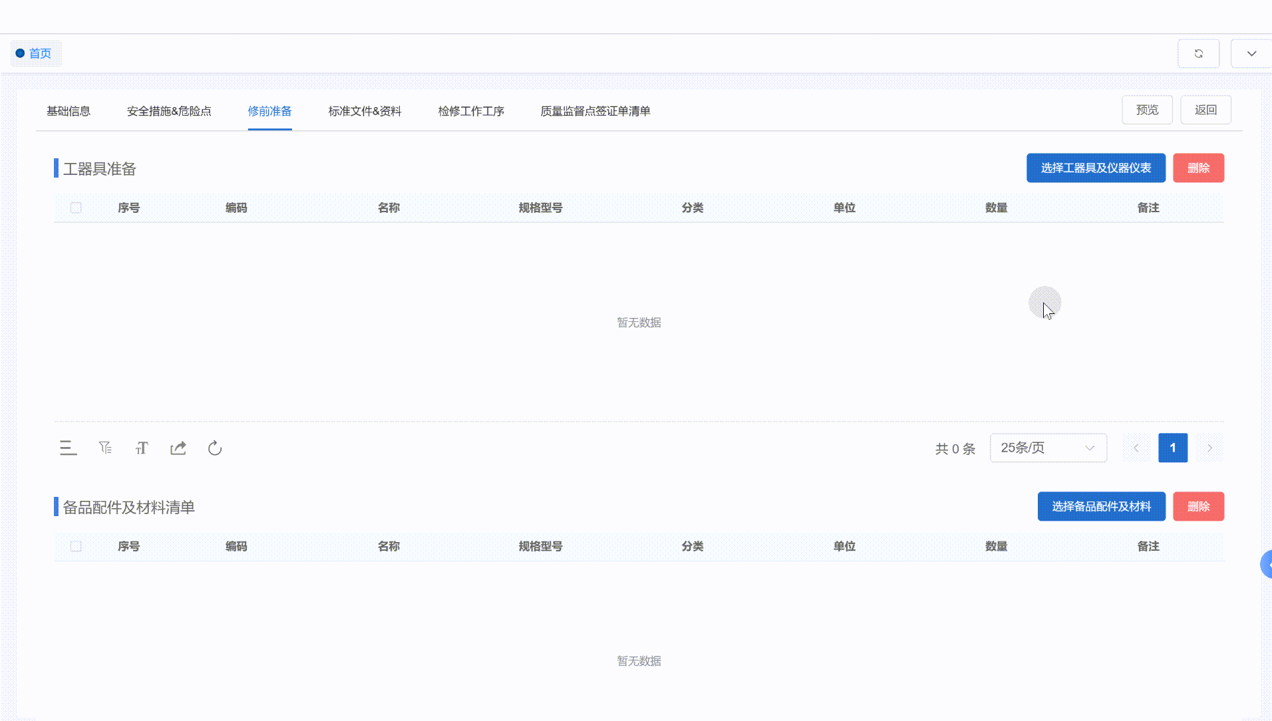Click the export table data icon
The height and width of the screenshot is (721, 1272).
(178, 448)
